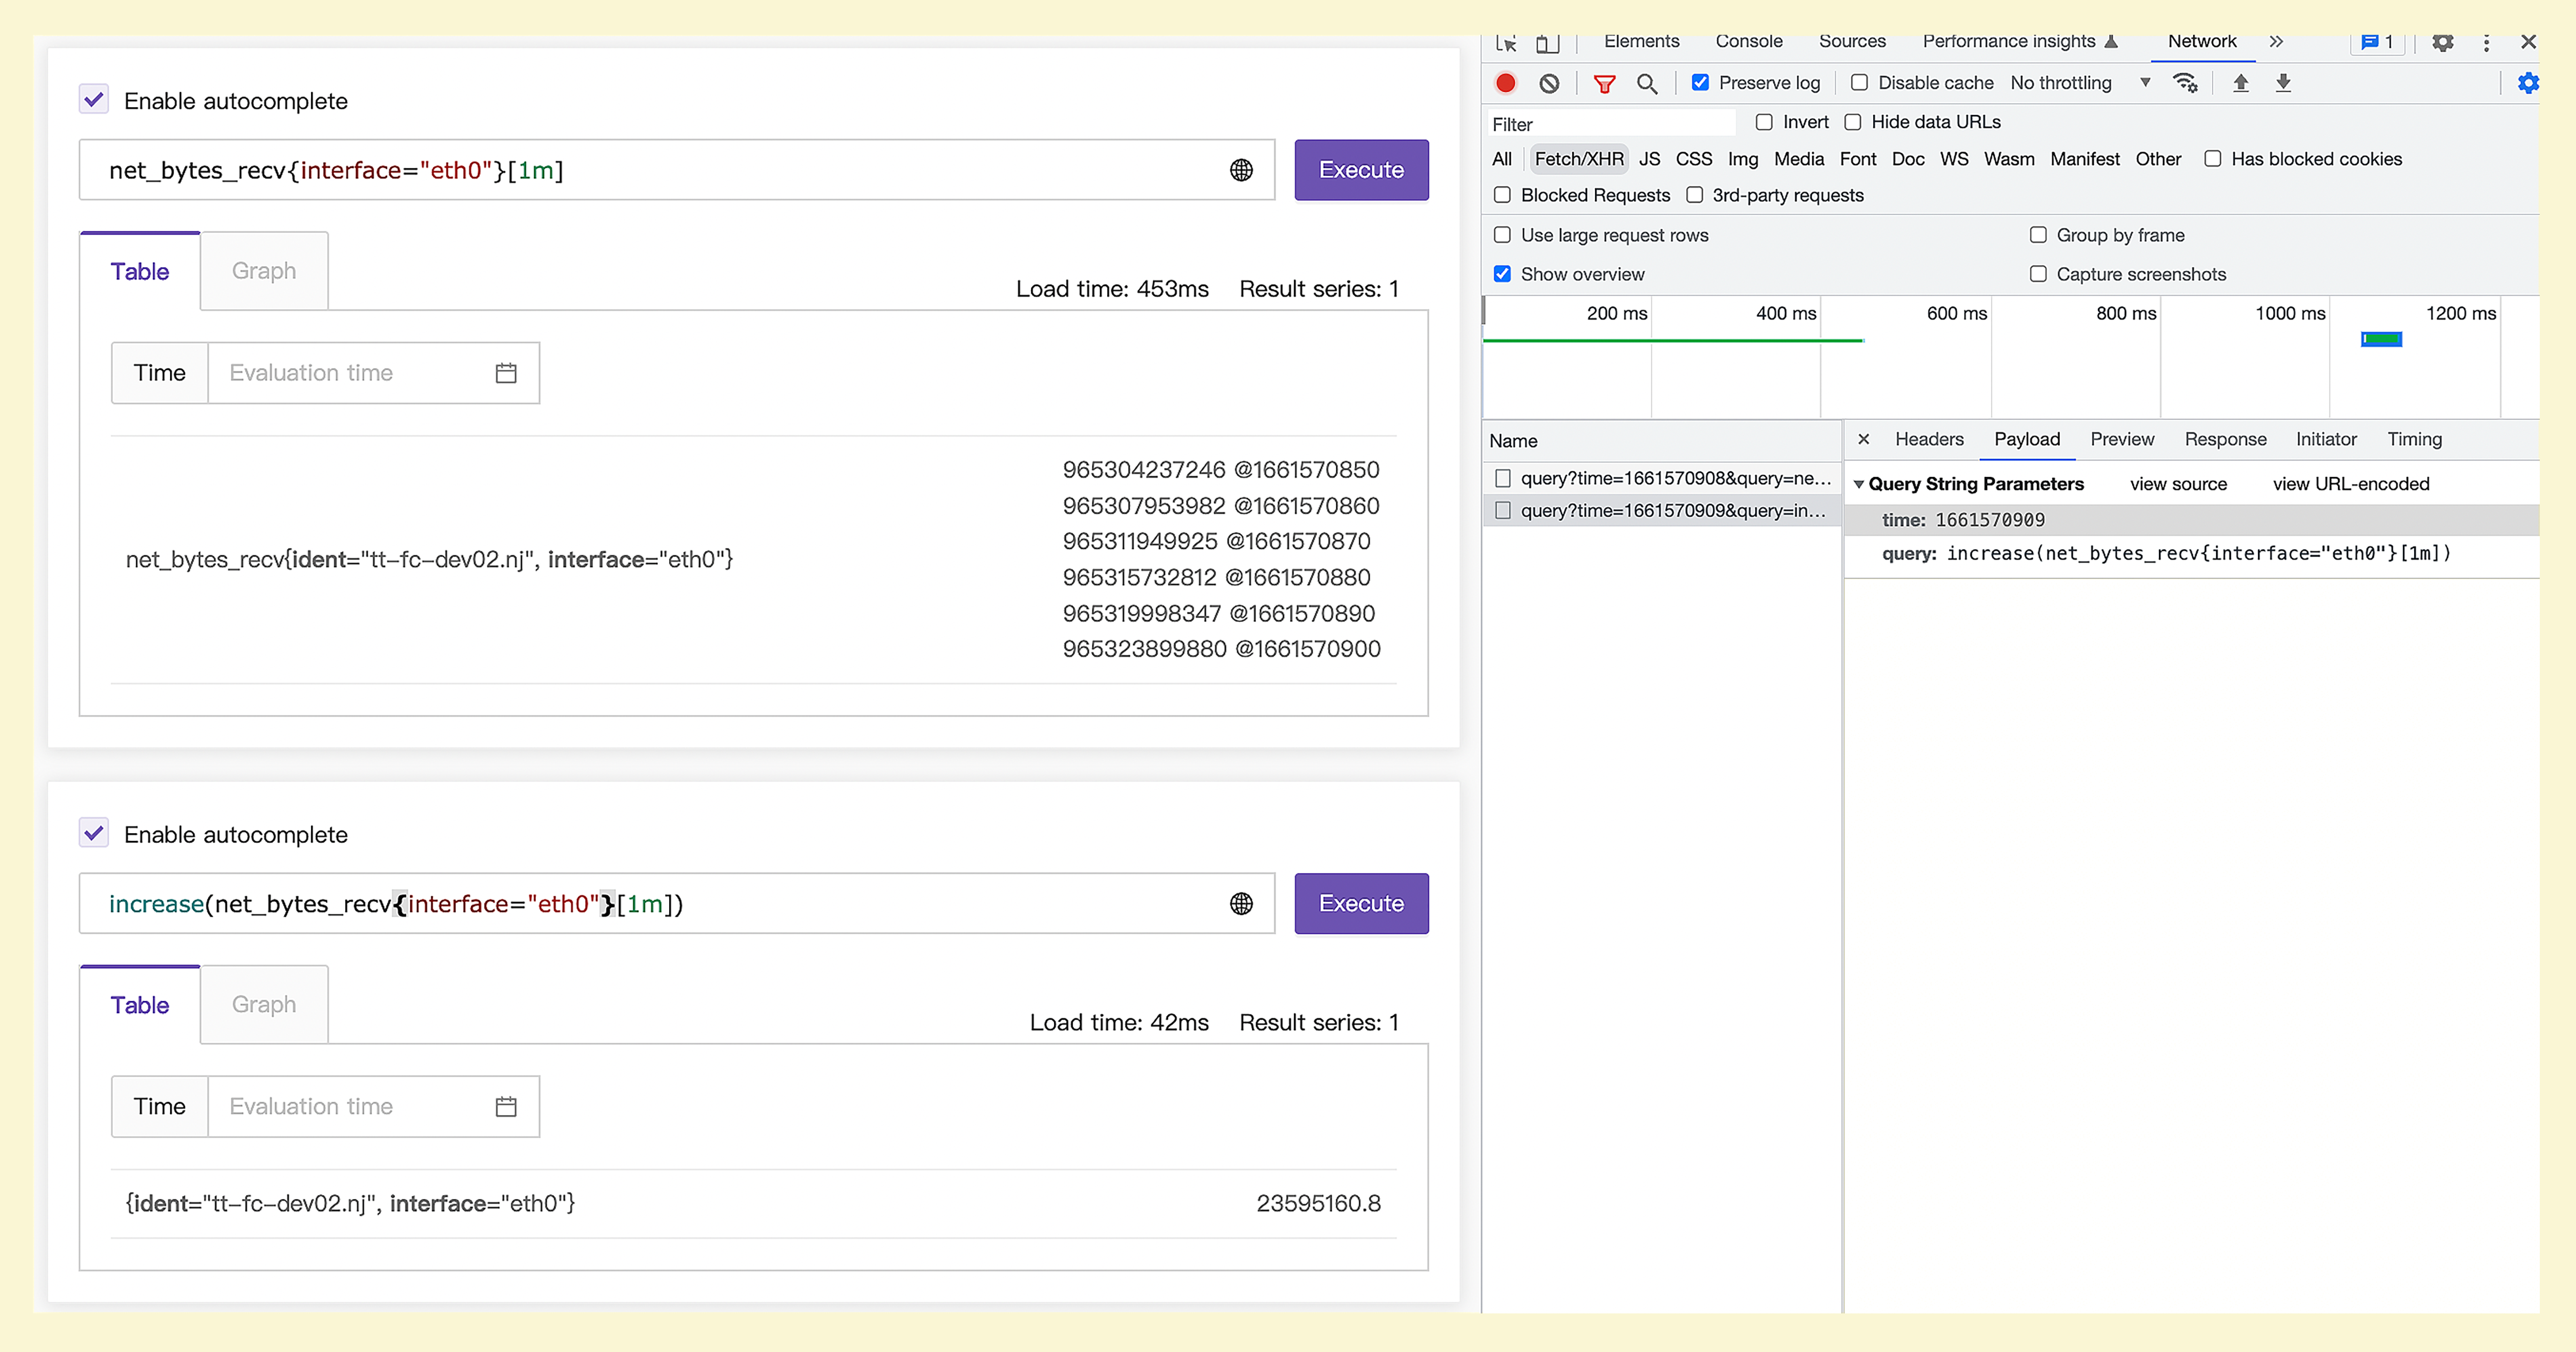2576x1352 pixels.
Task: Enable Group by frame
Action: 2038,235
